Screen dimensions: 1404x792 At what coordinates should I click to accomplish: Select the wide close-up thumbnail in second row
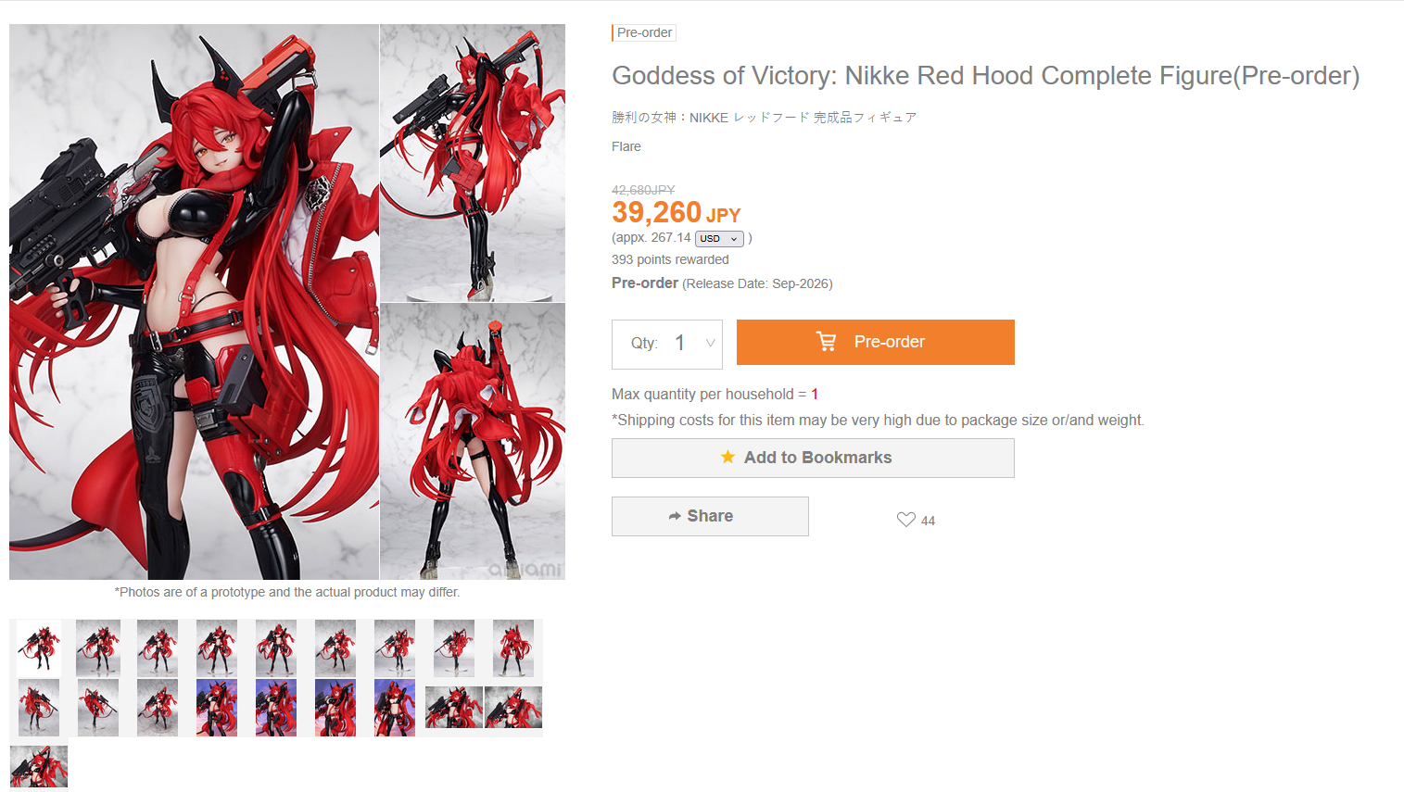point(454,707)
